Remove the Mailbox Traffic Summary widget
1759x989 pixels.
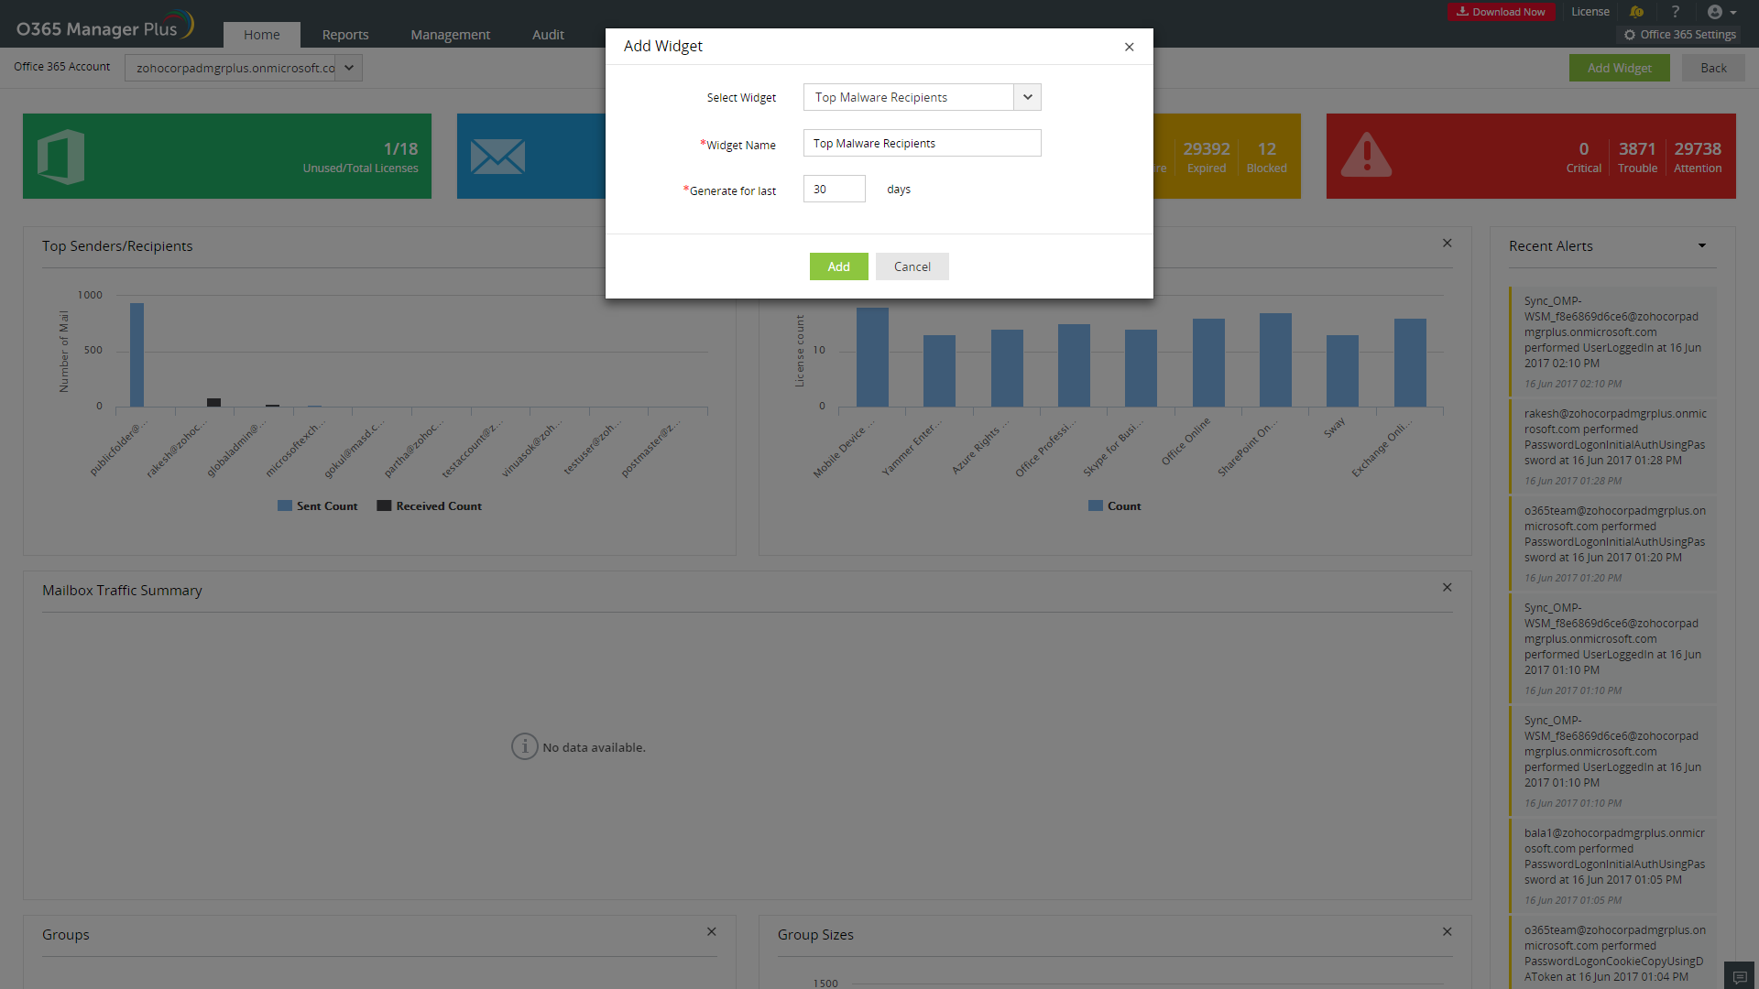pyautogui.click(x=1448, y=587)
